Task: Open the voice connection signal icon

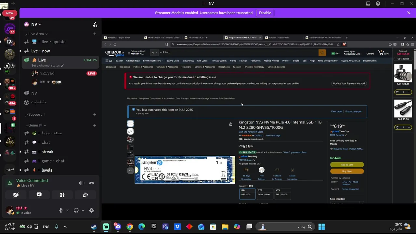Action: point(10,183)
